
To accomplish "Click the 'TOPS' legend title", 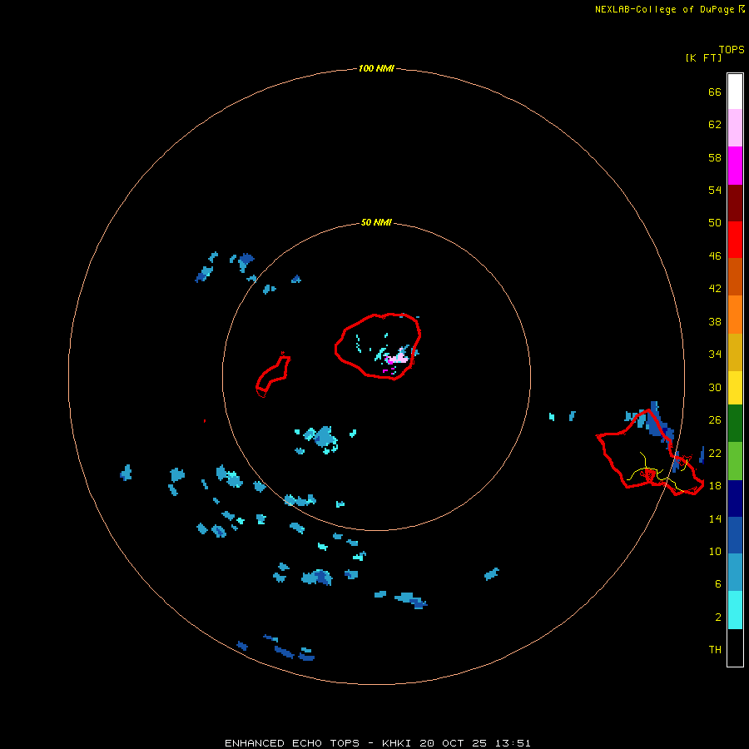I will pos(732,49).
